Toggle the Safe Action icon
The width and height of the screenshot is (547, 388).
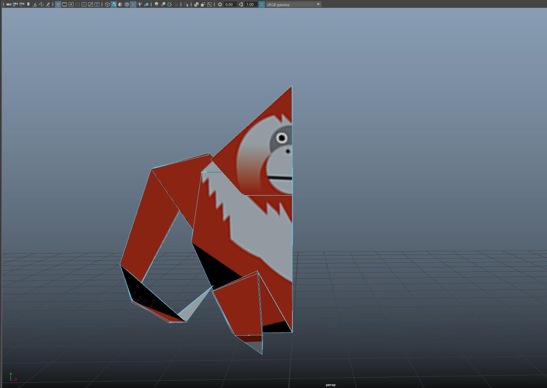pyautogui.click(x=90, y=4)
